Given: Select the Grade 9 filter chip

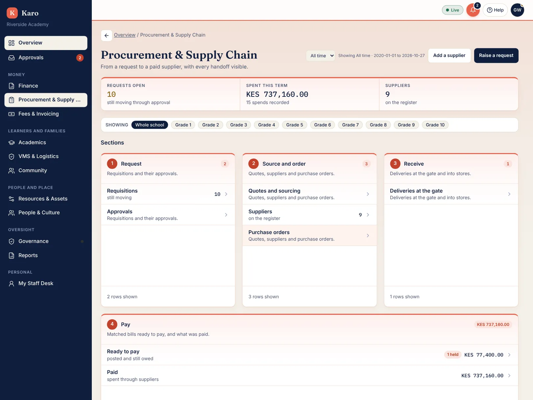Looking at the screenshot, I should [406, 125].
